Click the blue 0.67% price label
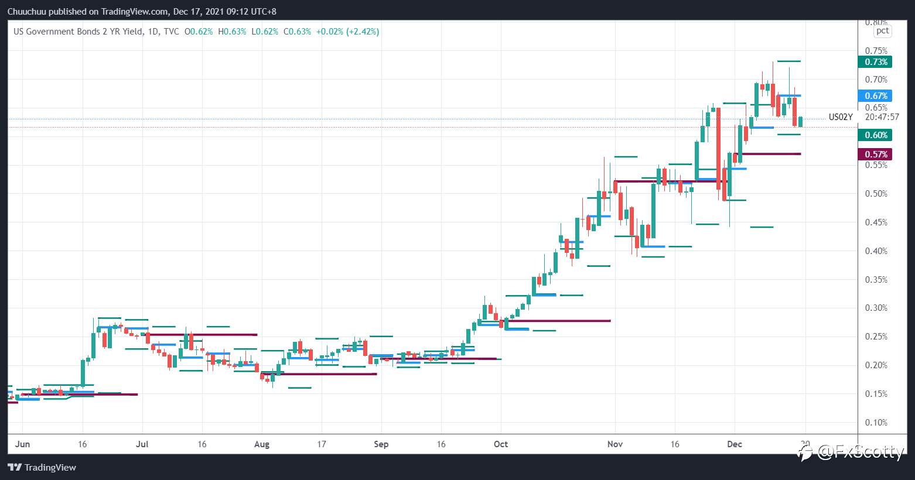915x480 pixels. pos(875,96)
